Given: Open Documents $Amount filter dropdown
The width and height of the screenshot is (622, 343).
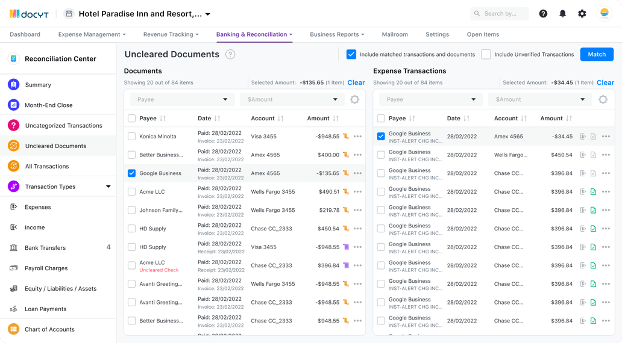Looking at the screenshot, I should click(292, 99).
